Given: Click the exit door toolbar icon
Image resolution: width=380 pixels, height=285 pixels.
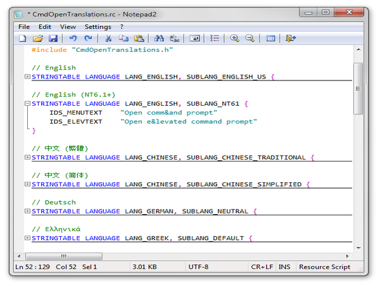Looking at the screenshot, I should 291,38.
